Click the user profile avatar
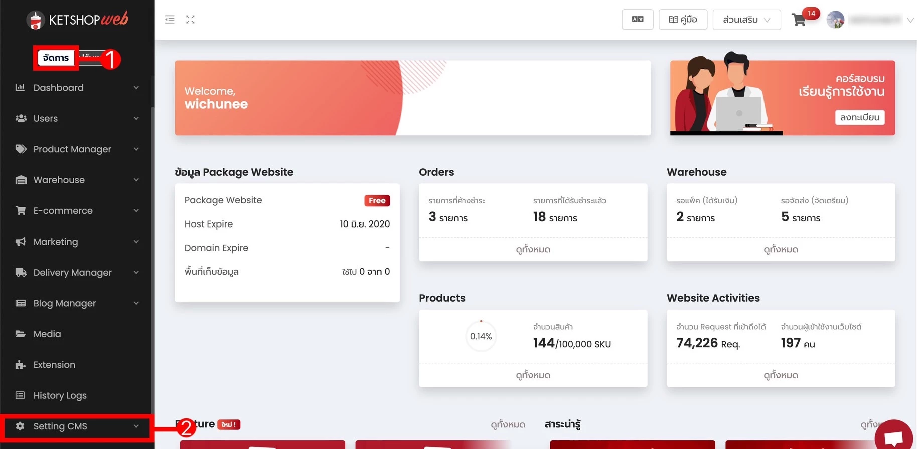Image resolution: width=917 pixels, height=449 pixels. tap(835, 20)
